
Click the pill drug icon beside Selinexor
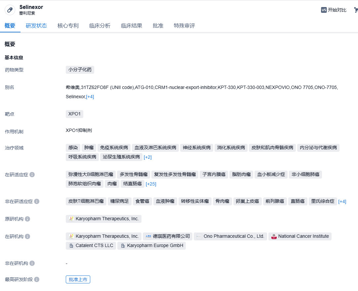10,10
